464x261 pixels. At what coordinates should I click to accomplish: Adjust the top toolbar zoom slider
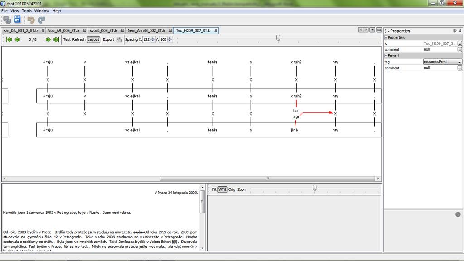coord(278,38)
